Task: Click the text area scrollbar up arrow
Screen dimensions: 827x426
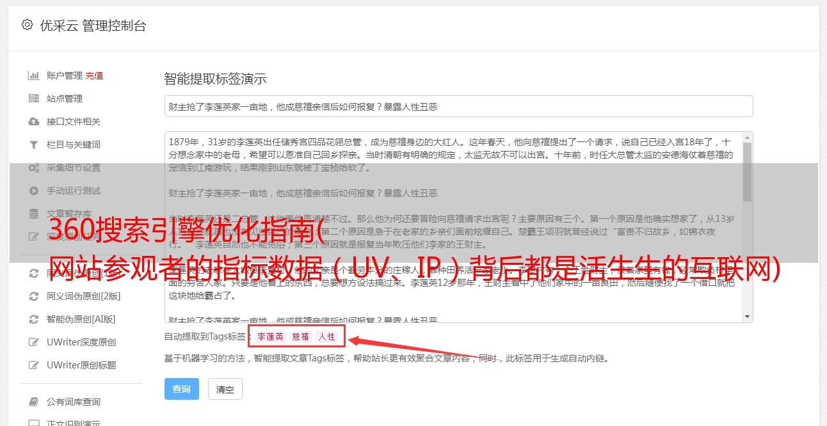Action: pyautogui.click(x=748, y=138)
